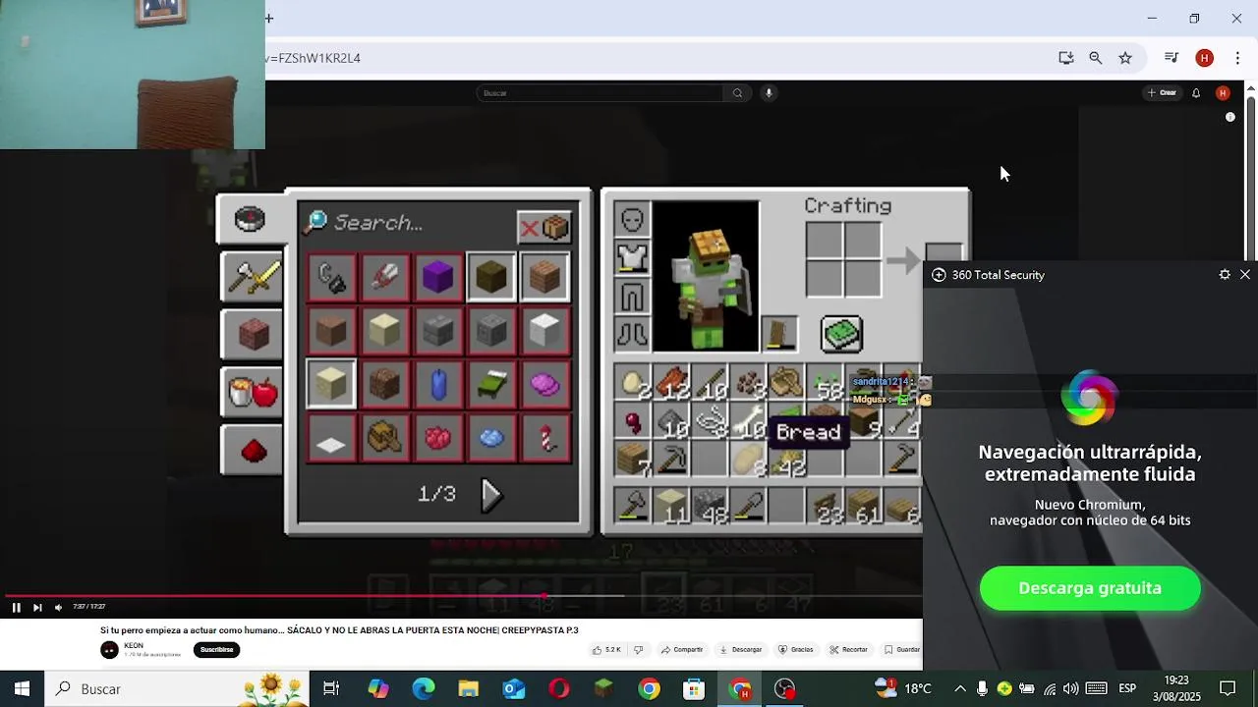
Task: Select the equipped chestplate slot
Action: click(632, 257)
